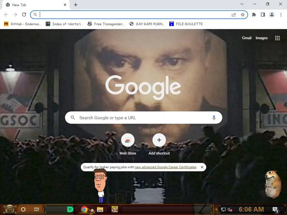This screenshot has height=215, width=287.
Task: Open the green chat app on taskbar
Action: point(70,209)
